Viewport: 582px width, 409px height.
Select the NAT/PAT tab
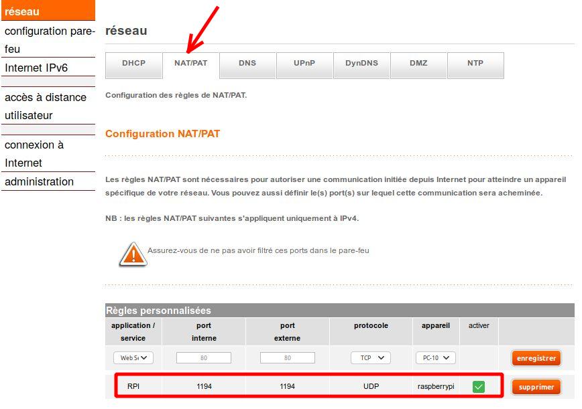[x=190, y=64]
